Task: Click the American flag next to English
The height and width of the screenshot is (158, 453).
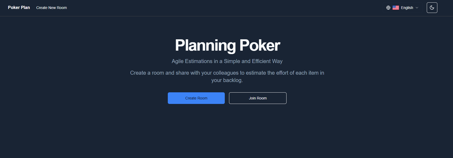Action: [396, 8]
